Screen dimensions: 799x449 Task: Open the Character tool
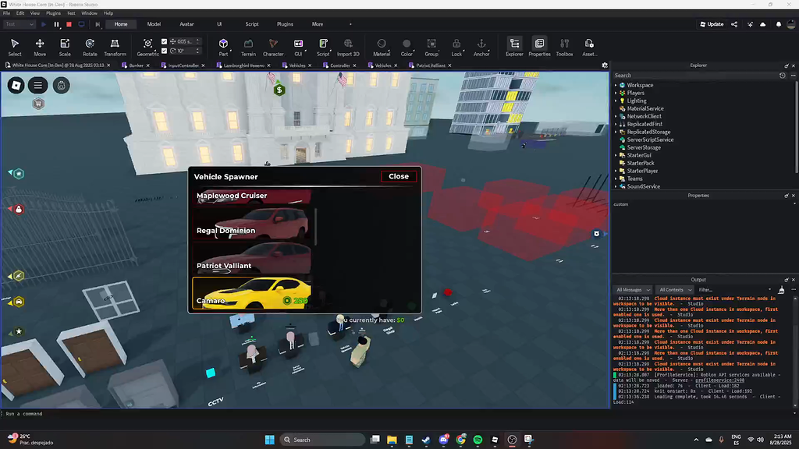pyautogui.click(x=273, y=47)
